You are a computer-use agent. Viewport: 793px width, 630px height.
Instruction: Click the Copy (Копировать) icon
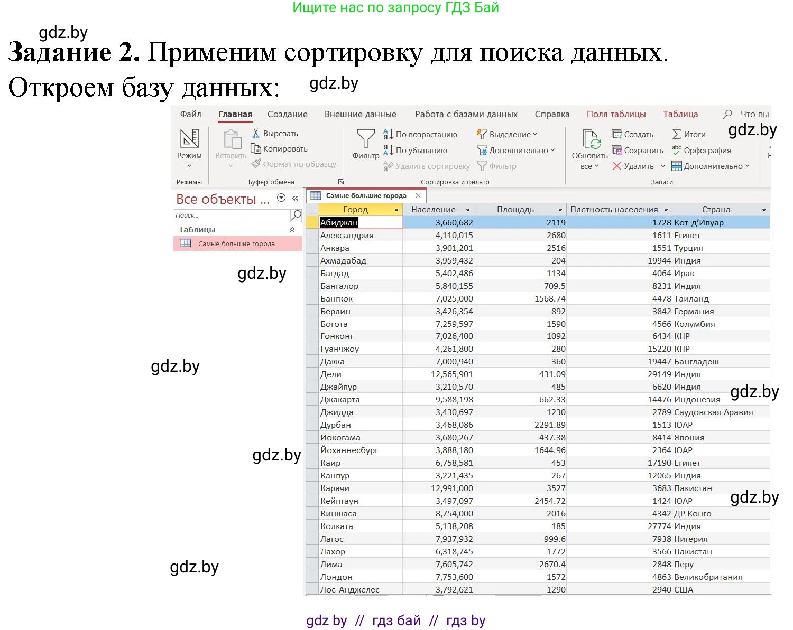[256, 148]
